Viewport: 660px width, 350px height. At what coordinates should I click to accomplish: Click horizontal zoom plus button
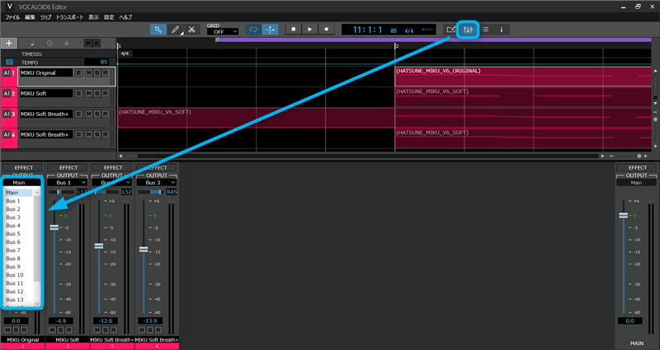coord(645,156)
